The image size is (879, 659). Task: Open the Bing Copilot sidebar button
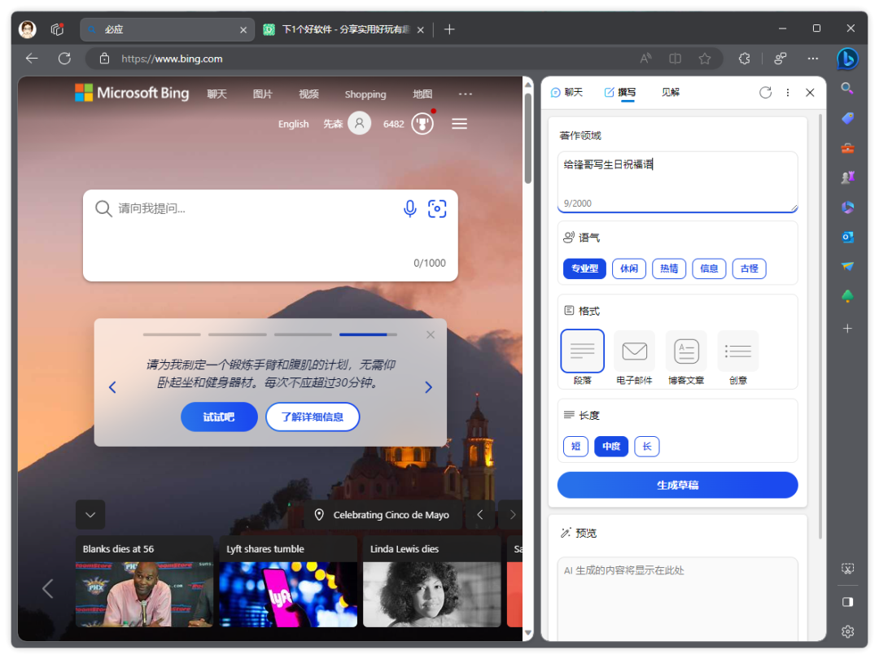[x=847, y=59]
